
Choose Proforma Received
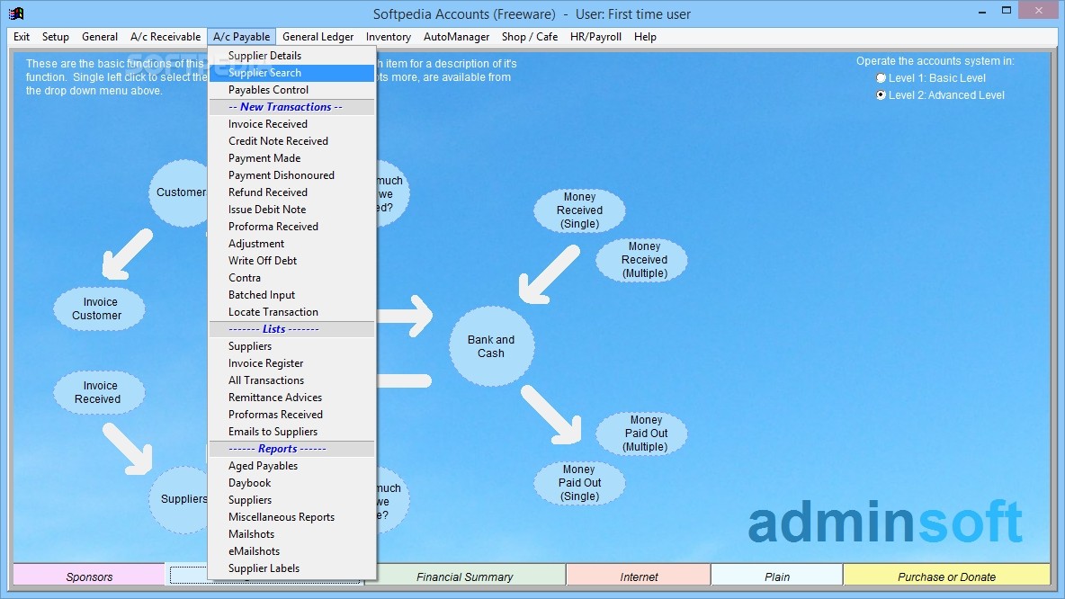point(292,227)
